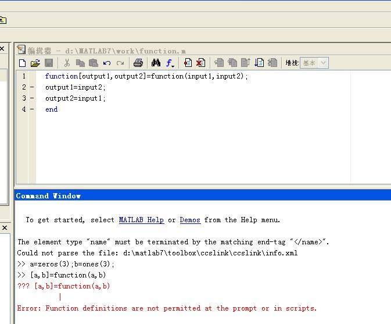This screenshot has width=391, height=324.
Task: Set or clear a breakpoint icon
Action: (x=188, y=63)
